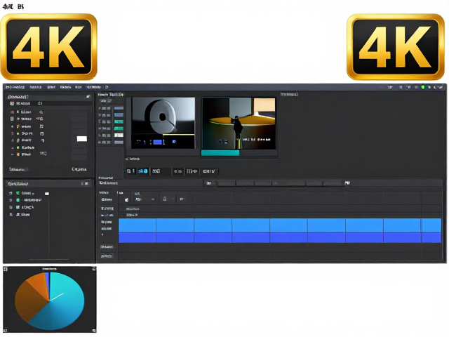The height and width of the screenshot is (337, 449).
Task: Click the orange slice of the pie chart
Action: [40, 284]
